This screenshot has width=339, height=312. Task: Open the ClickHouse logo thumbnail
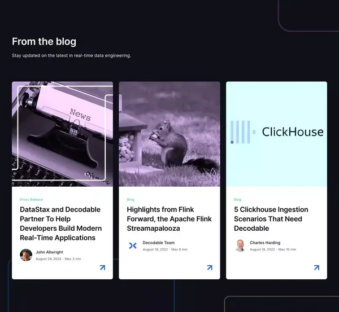click(x=276, y=134)
